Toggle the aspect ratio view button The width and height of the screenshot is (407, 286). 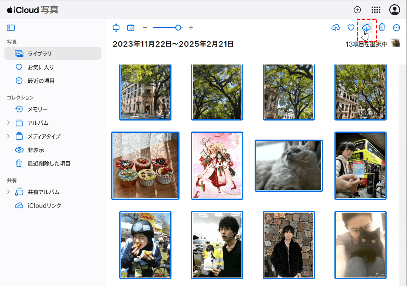(116, 28)
